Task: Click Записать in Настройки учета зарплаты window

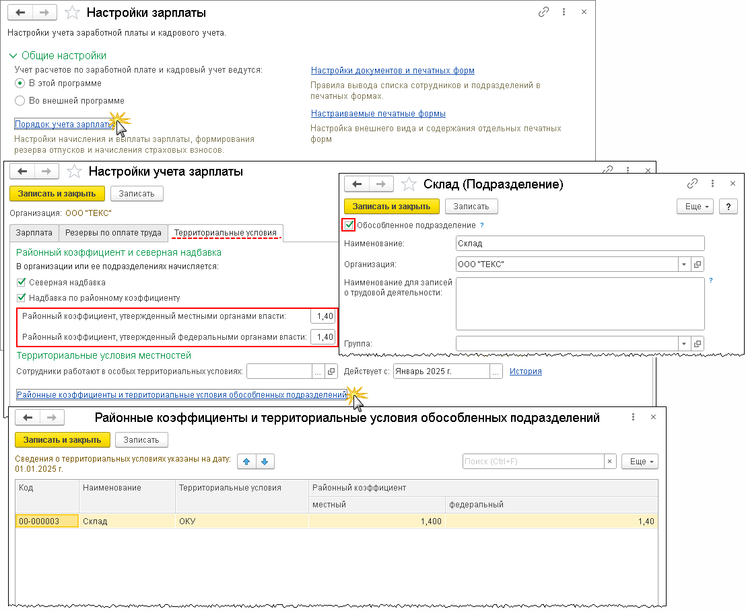Action: (x=137, y=194)
